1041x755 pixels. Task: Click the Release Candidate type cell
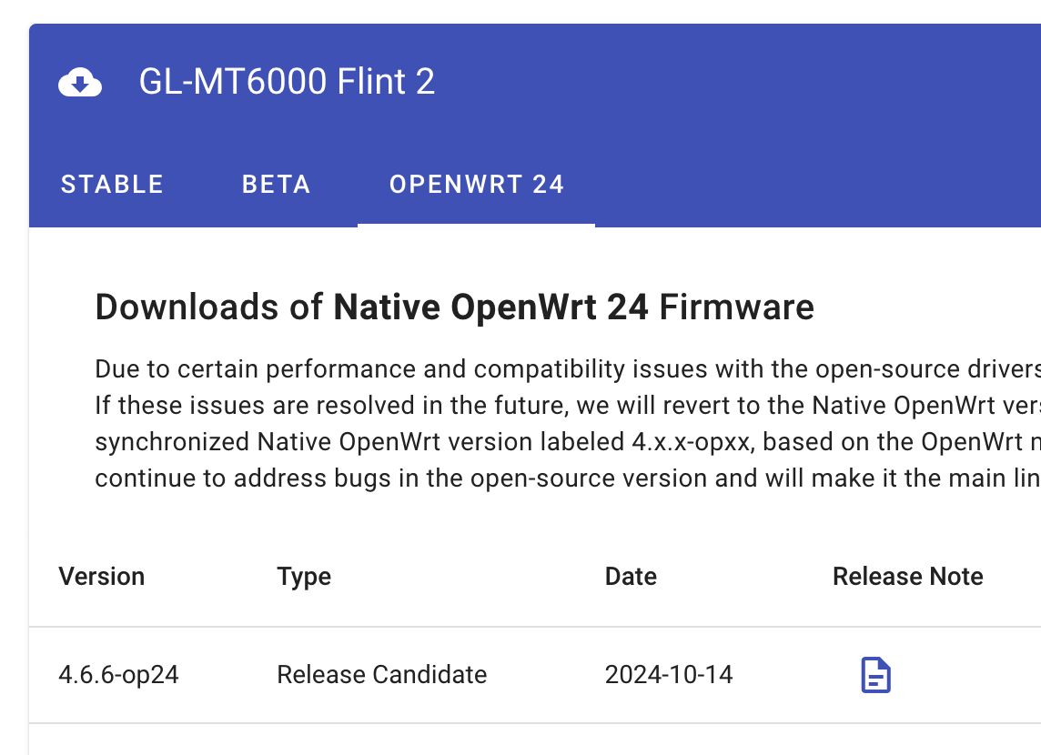pyautogui.click(x=381, y=675)
